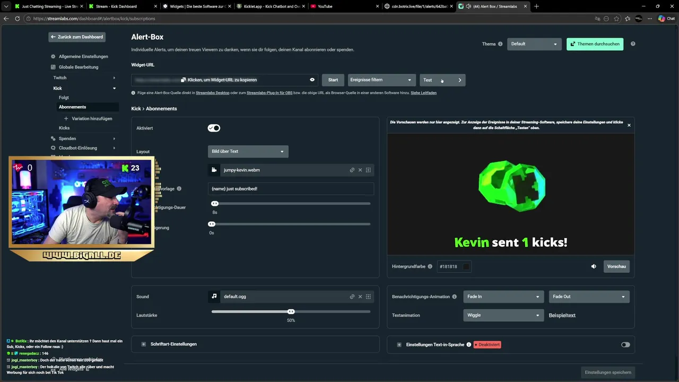This screenshot has height=382, width=679.
Task: Click the Benachrichtigungs-Dauer 8s slider handle
Action: (214, 203)
